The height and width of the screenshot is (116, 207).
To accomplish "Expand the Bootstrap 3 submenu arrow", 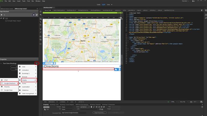I will point(36,73).
